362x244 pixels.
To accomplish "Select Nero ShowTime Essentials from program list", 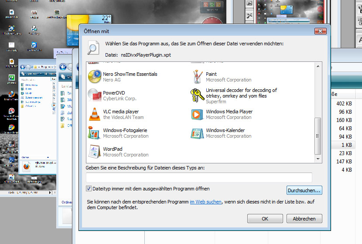I will 123,77.
